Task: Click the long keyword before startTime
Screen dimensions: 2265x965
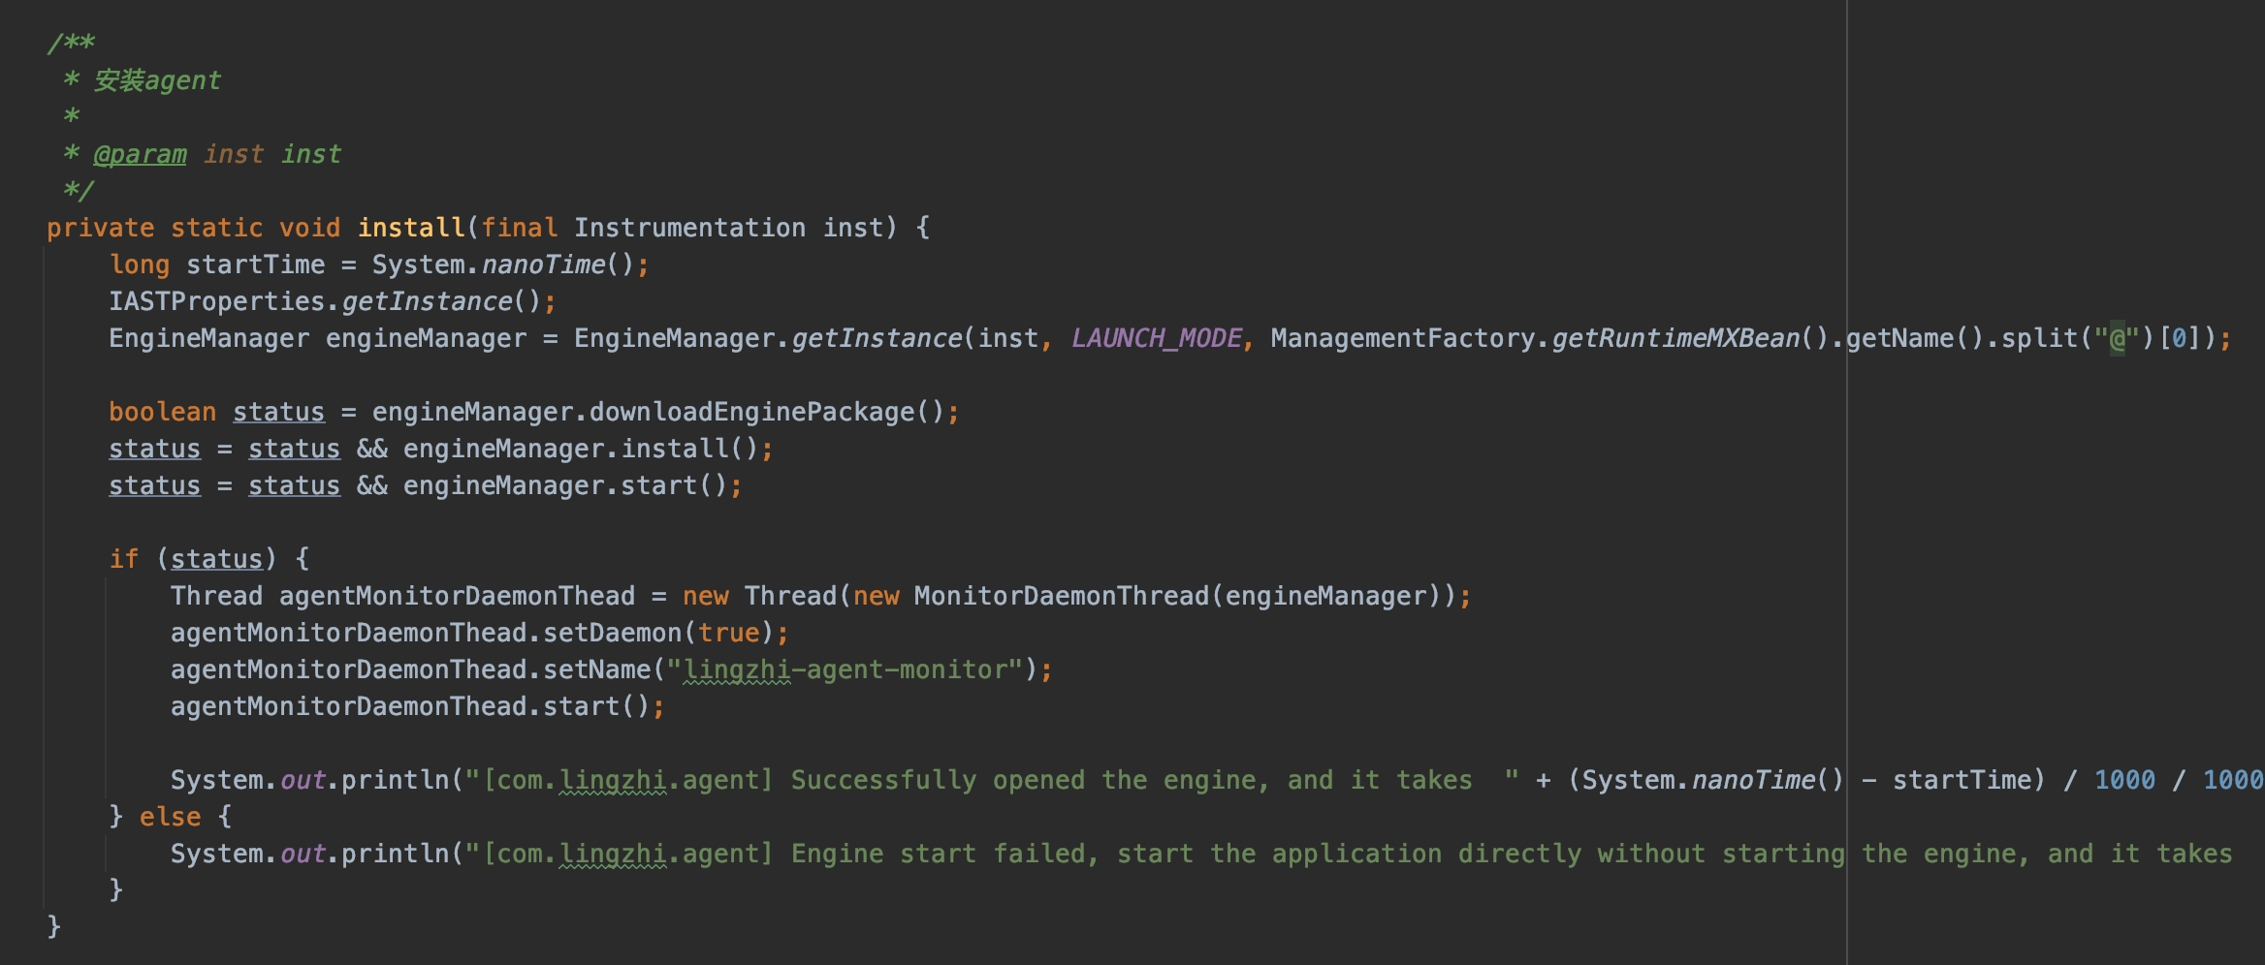Action: pyautogui.click(x=140, y=265)
